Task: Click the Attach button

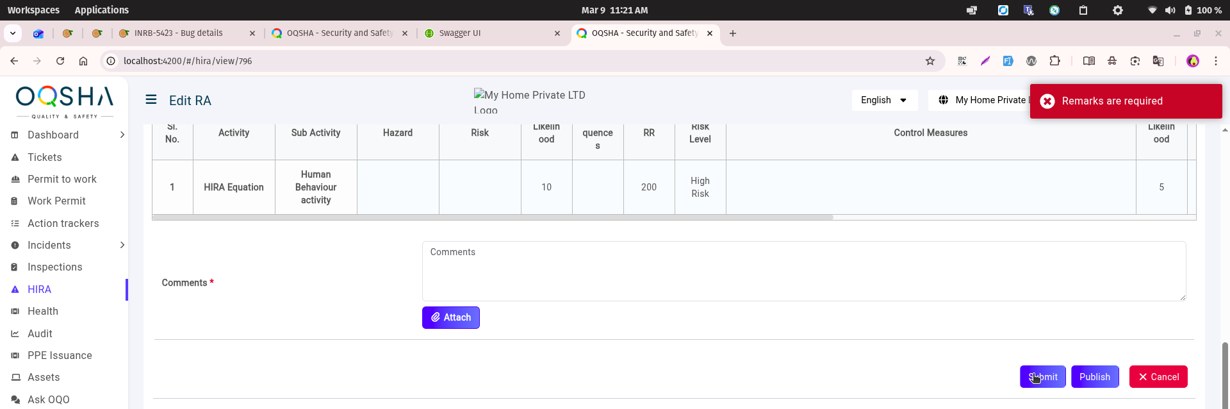Action: (451, 317)
